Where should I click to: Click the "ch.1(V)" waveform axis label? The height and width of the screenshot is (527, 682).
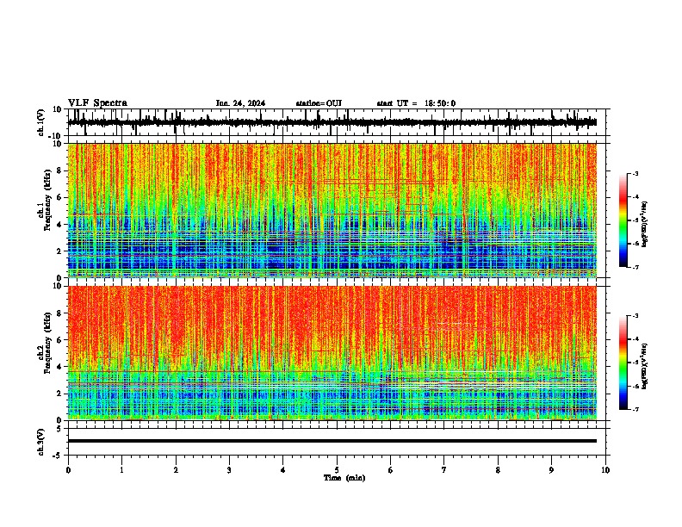pyautogui.click(x=41, y=122)
